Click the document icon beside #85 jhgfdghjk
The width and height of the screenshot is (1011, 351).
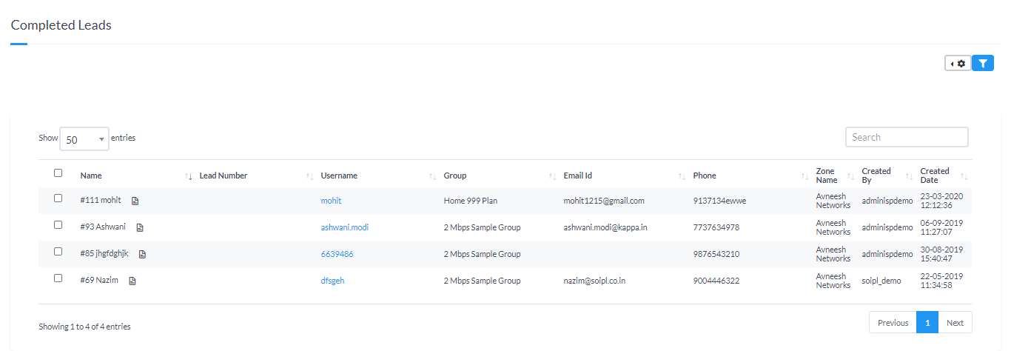[143, 254]
